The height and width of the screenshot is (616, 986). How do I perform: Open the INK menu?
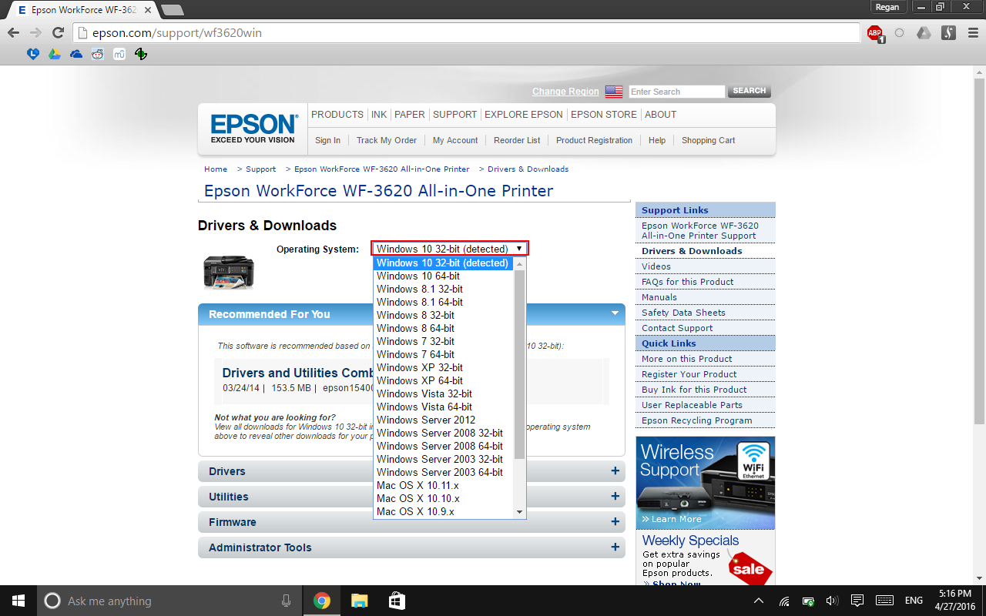379,115
